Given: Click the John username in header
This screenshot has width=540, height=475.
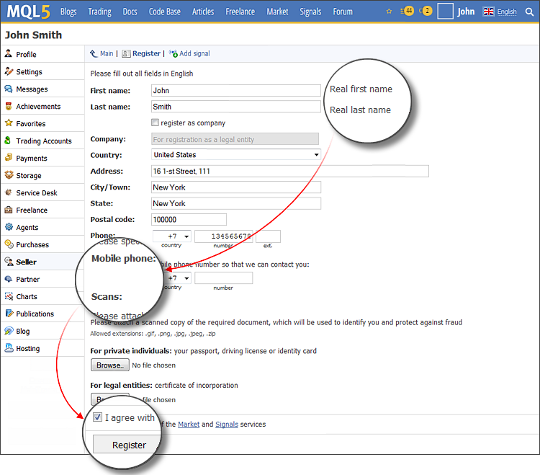Looking at the screenshot, I should pos(466,12).
